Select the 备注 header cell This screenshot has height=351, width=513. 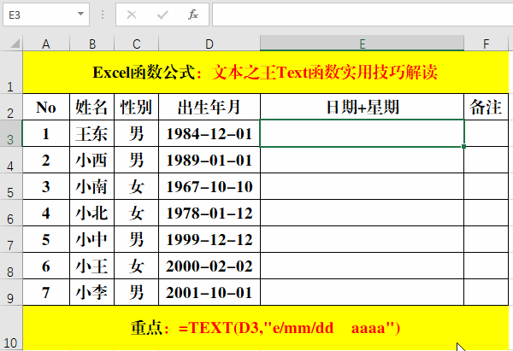point(486,107)
